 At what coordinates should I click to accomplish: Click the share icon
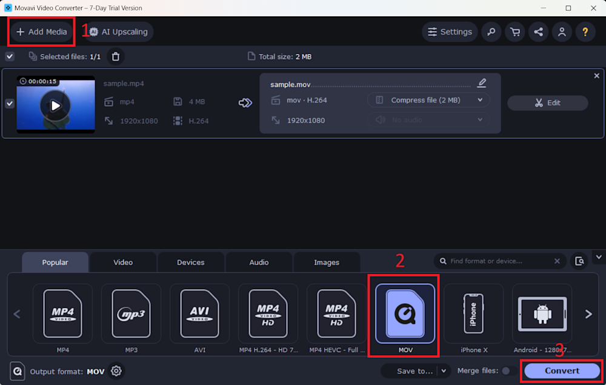click(x=538, y=32)
